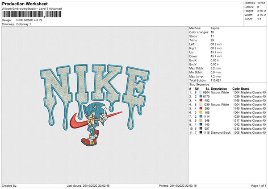
Task: Click the Height value '3.60 in'
Action: [261, 11]
